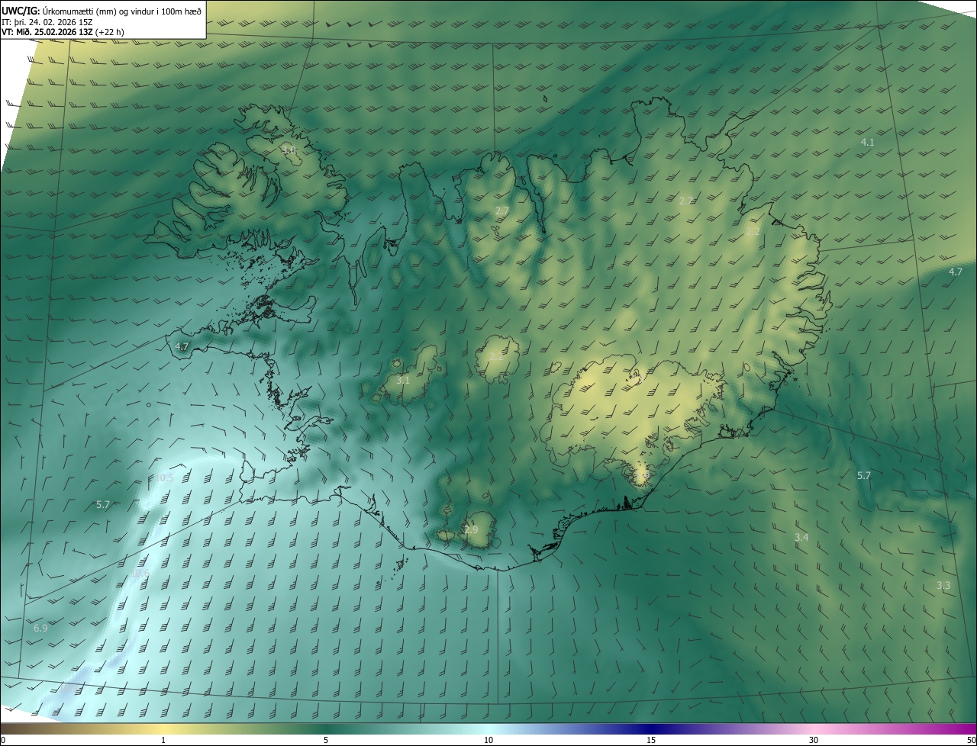Click the 3.3 value label on the map
This screenshot has width=977, height=746.
(x=943, y=585)
